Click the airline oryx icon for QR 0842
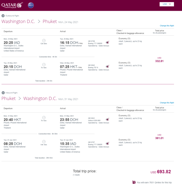 [107, 66]
